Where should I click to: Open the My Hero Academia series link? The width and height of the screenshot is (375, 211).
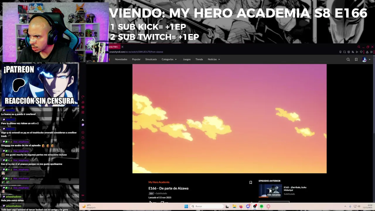[159, 182]
